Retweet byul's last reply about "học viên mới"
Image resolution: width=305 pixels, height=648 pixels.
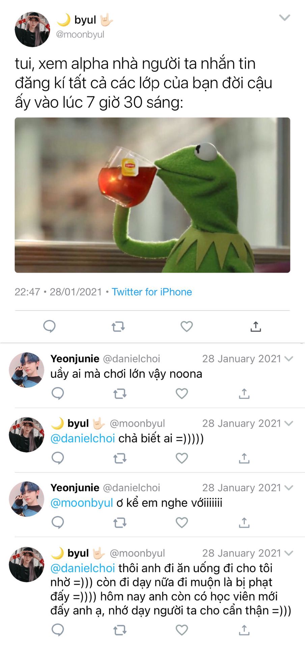(120, 630)
